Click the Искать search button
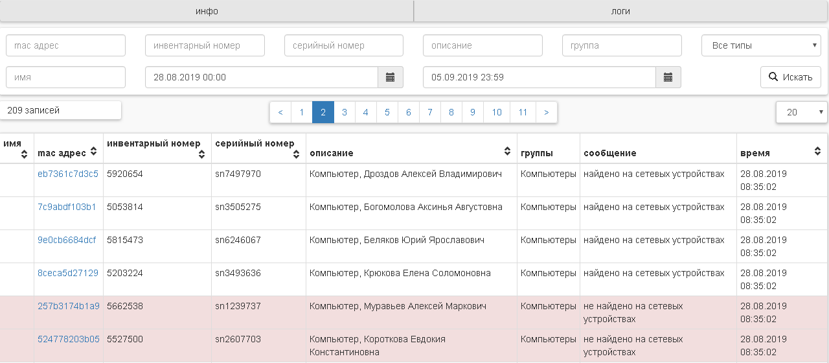The height and width of the screenshot is (363, 829). (790, 77)
